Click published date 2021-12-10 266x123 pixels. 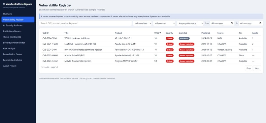click(x=207, y=44)
